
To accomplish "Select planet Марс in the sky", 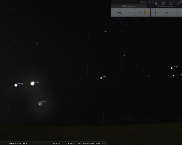I will click(x=101, y=78).
